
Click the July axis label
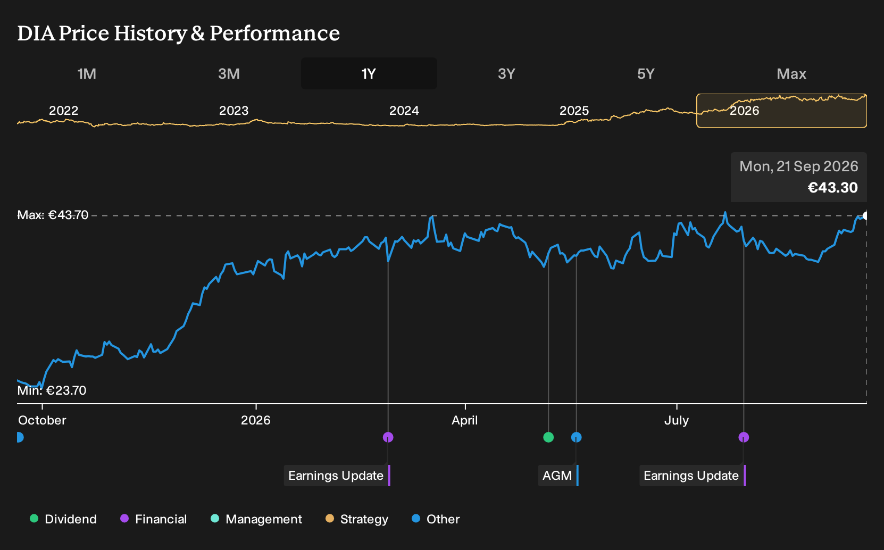tap(677, 420)
